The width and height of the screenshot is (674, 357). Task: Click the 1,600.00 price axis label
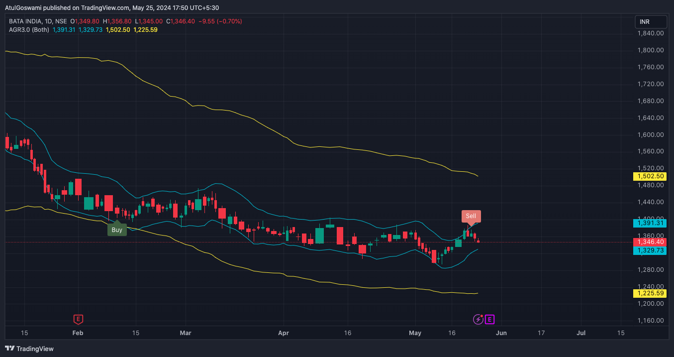[x=651, y=135]
